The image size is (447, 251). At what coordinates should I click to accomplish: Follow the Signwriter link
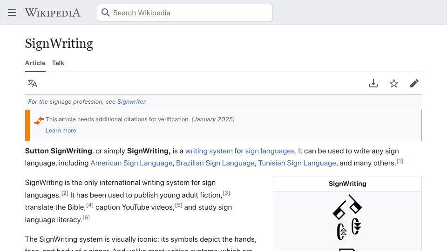pos(131,102)
